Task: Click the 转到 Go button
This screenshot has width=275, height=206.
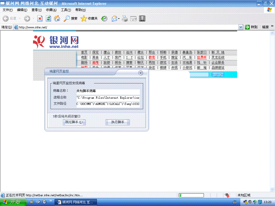Action: tap(251, 27)
